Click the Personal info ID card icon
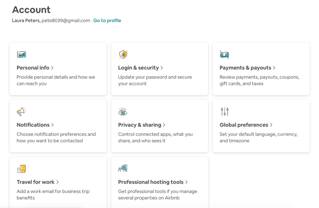This screenshot has height=208, width=319. (21, 54)
